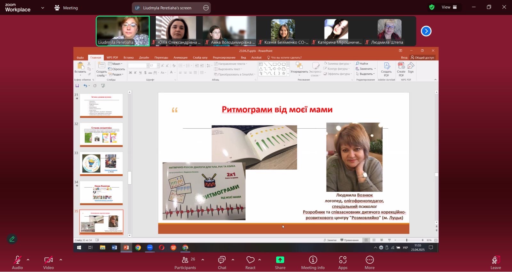
Task: Click the encryption shield icon
Action: click(x=432, y=7)
